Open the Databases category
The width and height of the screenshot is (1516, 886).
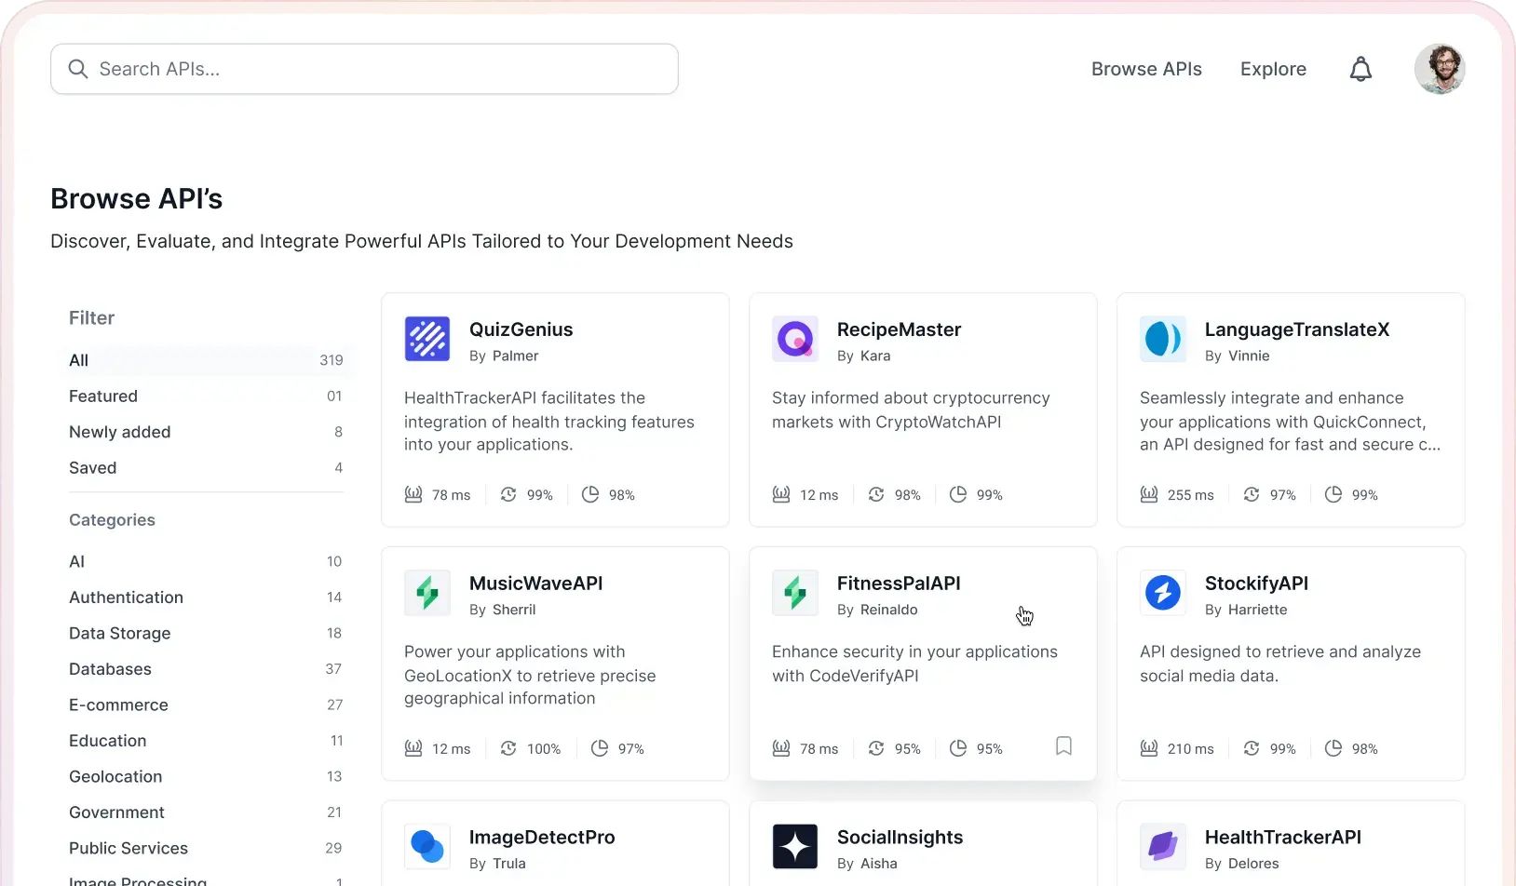point(110,668)
